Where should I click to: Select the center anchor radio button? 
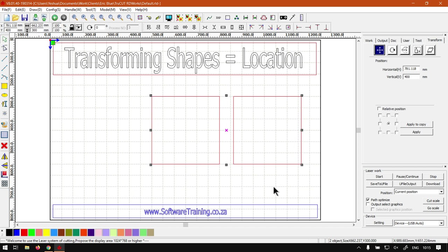(x=388, y=124)
